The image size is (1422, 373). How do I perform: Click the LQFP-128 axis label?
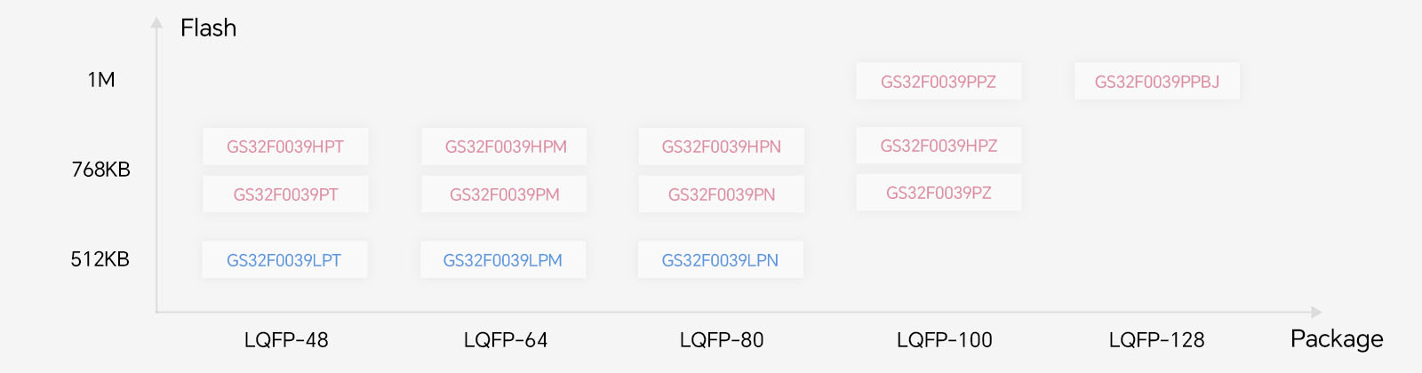tap(1156, 340)
